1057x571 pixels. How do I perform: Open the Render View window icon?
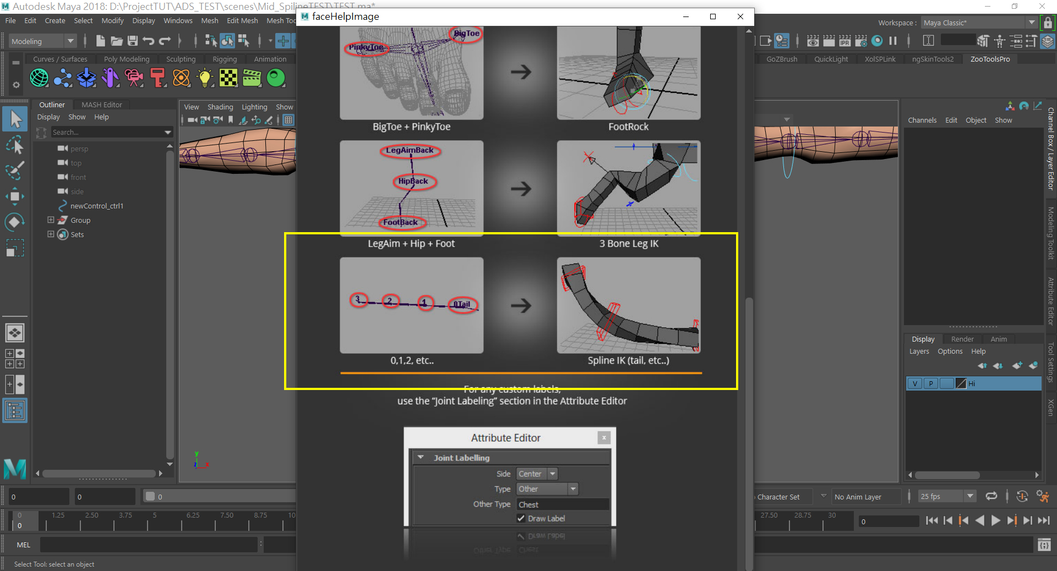[813, 41]
